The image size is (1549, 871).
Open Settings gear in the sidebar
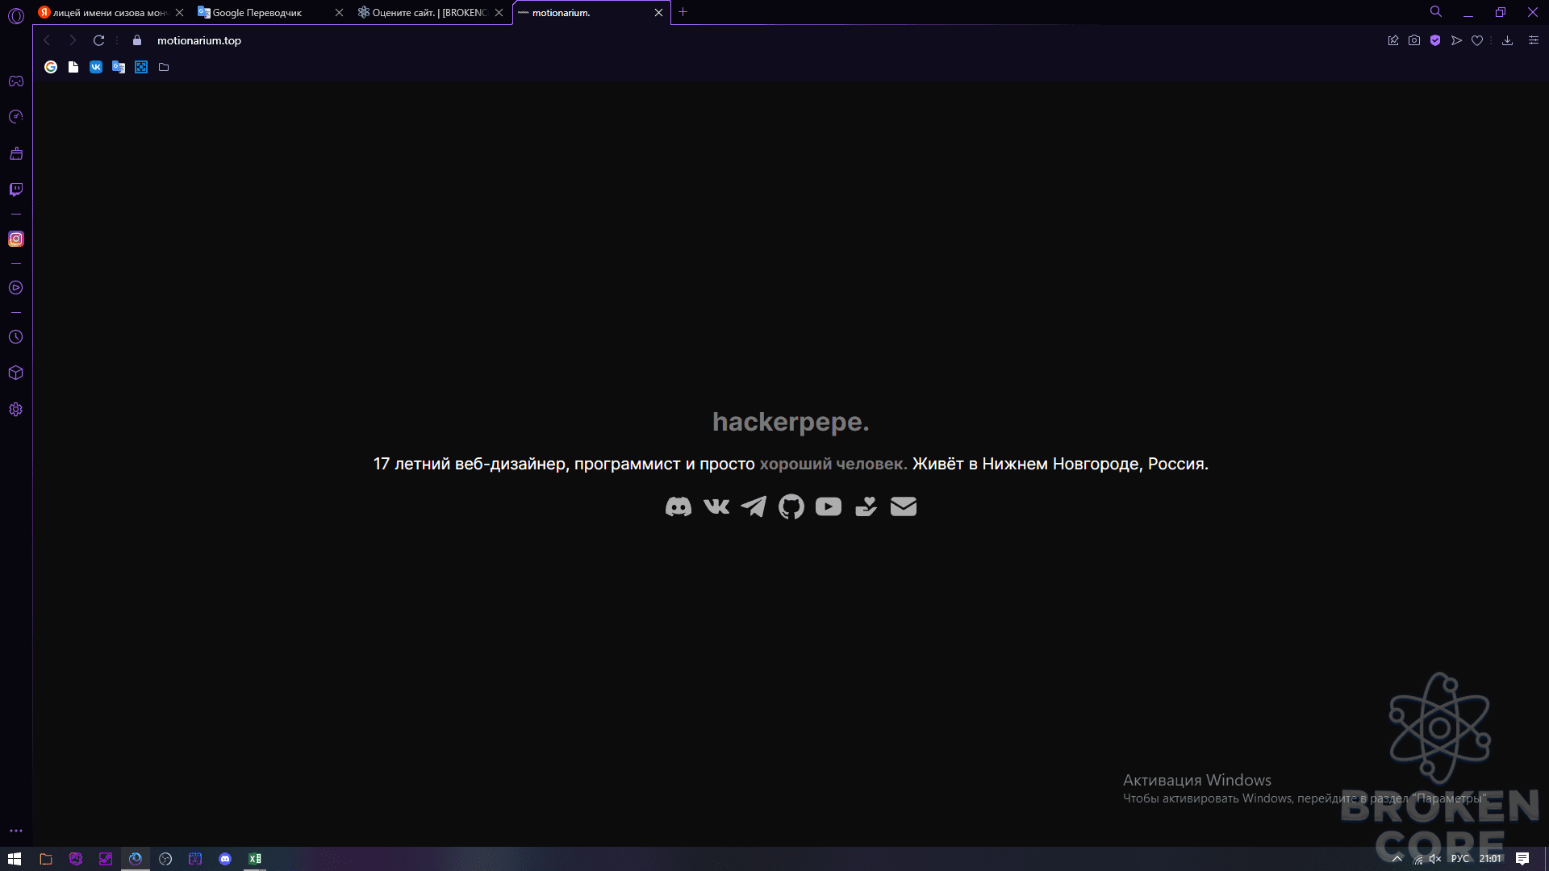click(x=16, y=410)
